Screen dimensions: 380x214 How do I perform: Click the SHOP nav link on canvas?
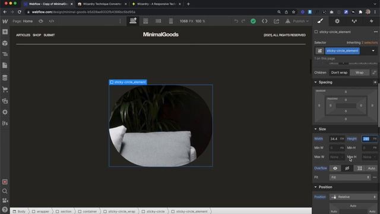coord(37,35)
